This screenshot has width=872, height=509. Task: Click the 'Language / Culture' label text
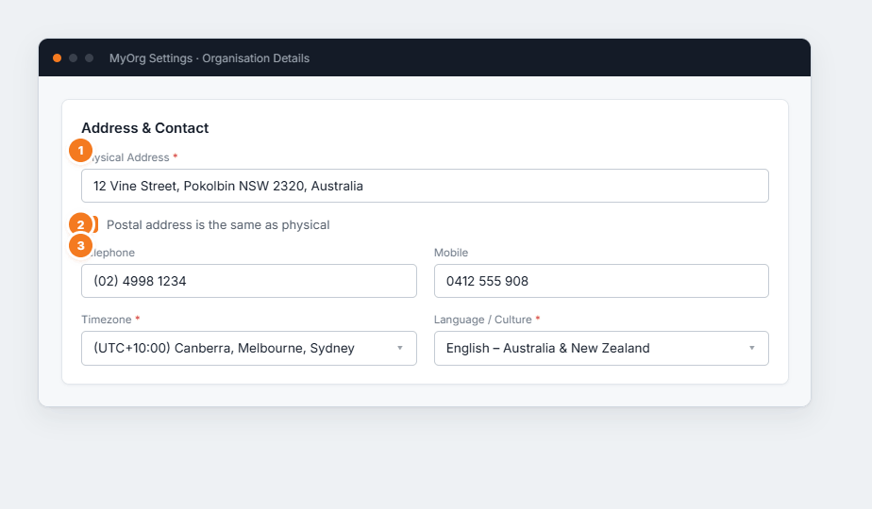(x=483, y=320)
